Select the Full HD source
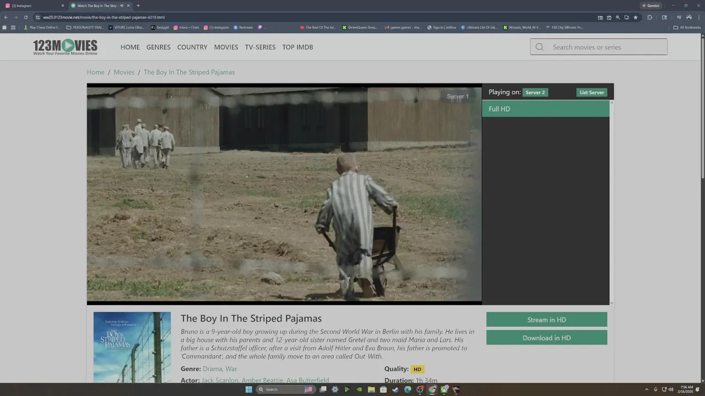Screen dimensions: 705x396 [545, 109]
